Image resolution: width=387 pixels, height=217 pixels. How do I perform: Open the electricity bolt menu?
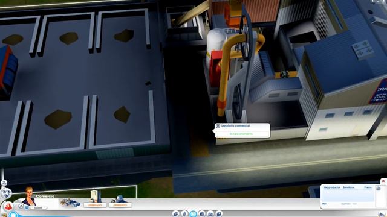coord(175,213)
